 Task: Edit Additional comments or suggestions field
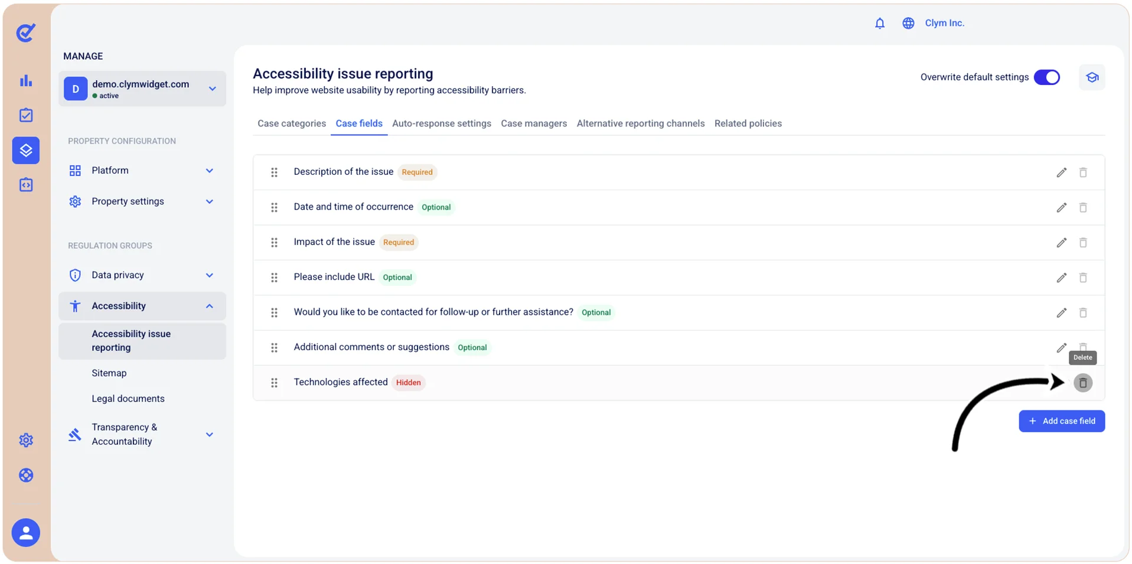pos(1061,347)
